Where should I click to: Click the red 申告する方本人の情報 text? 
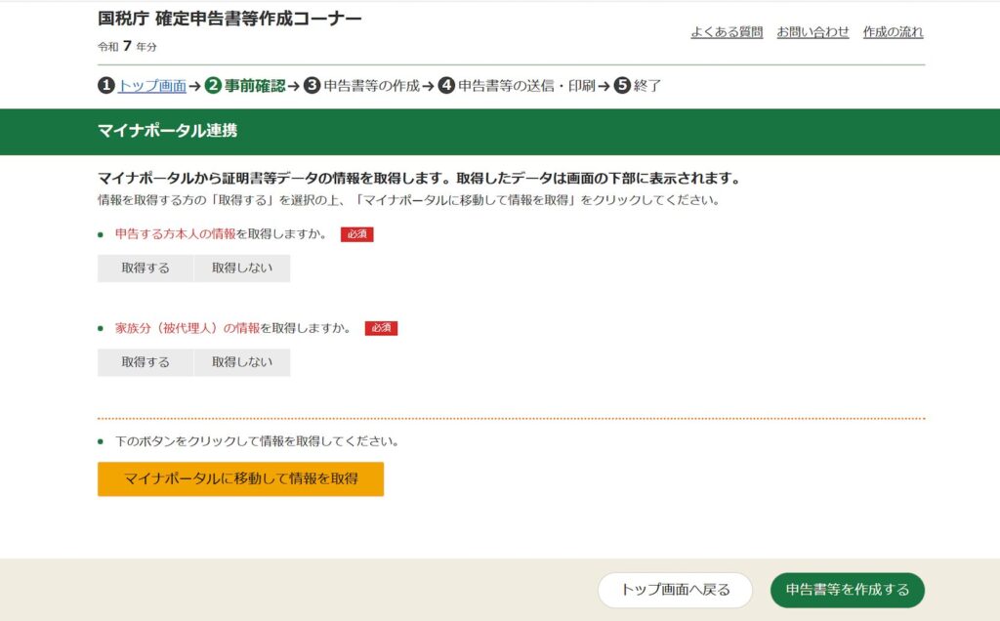pos(175,234)
